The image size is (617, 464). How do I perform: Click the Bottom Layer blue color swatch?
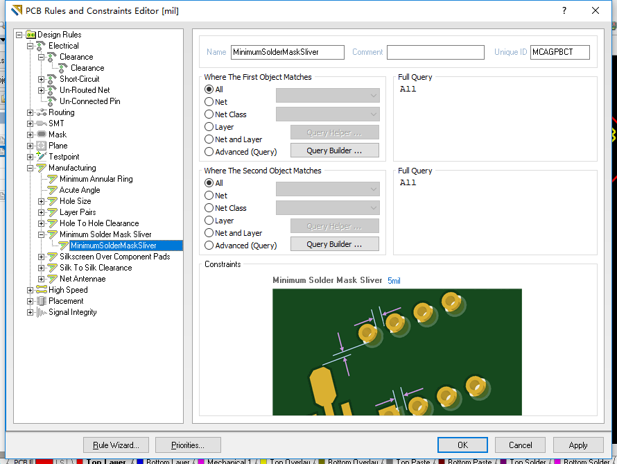click(139, 462)
